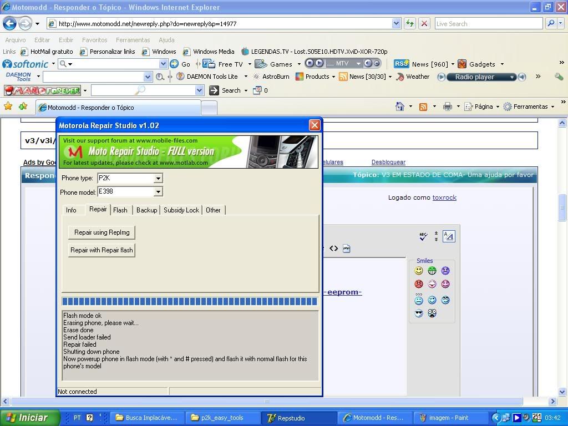Image resolution: width=568 pixels, height=426 pixels.
Task: Click Repair with Repair flash button
Action: click(x=102, y=250)
